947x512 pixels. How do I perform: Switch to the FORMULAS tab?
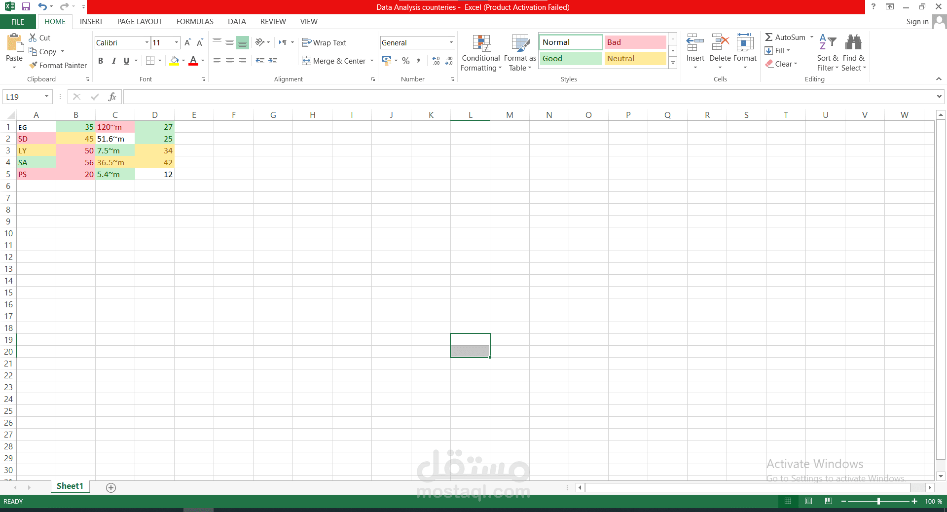coord(195,22)
